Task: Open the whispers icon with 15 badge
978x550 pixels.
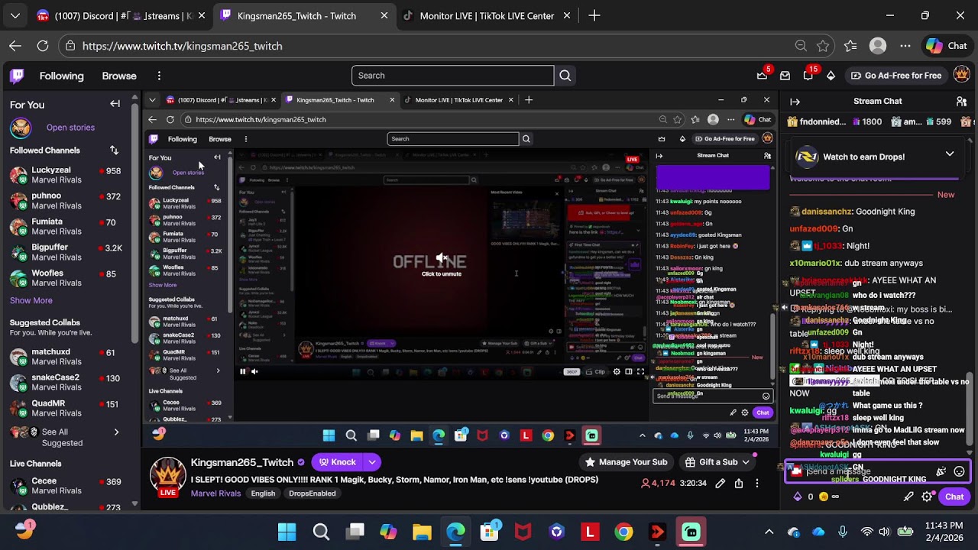Action: click(808, 76)
